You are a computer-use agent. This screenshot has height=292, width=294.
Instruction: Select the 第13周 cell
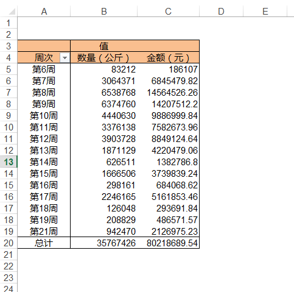click(44, 151)
